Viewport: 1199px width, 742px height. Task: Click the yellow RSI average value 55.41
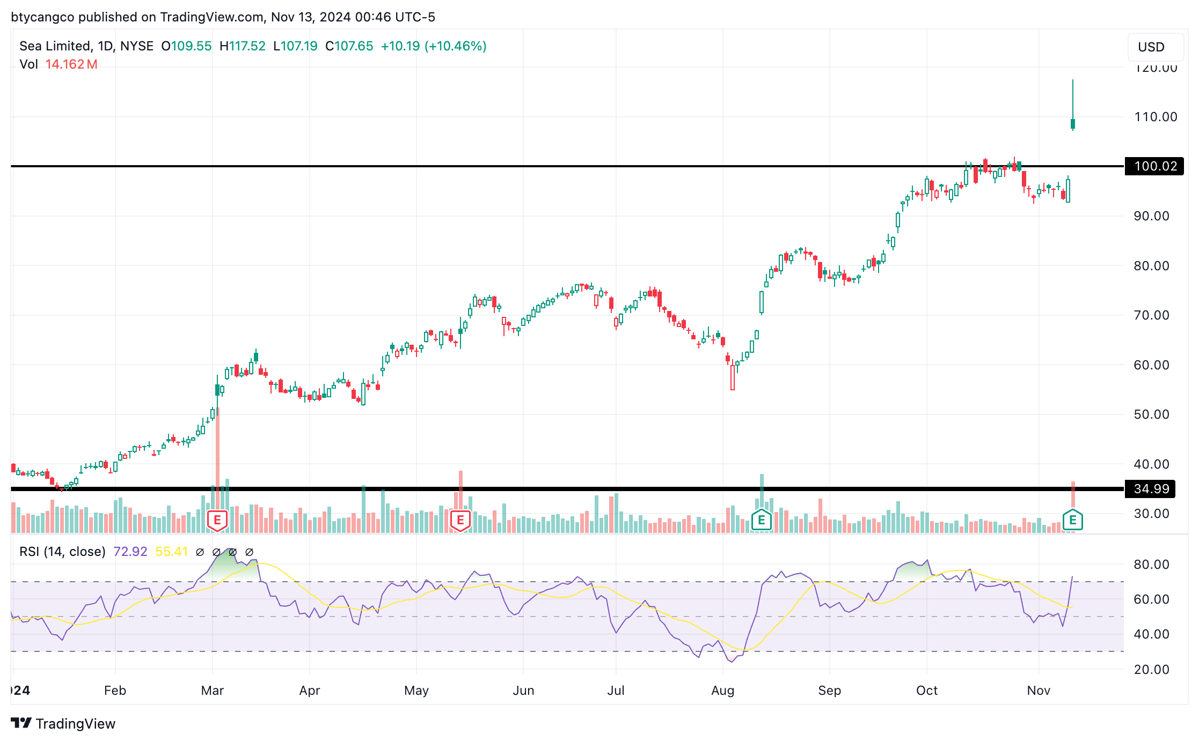pyautogui.click(x=171, y=552)
